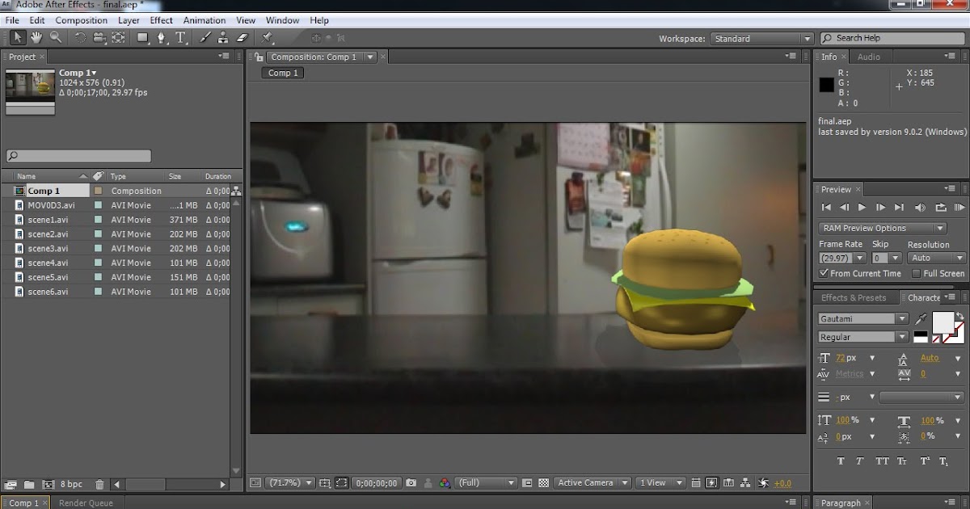The image size is (970, 509).
Task: Toggle the Faux Bold button
Action: (841, 461)
